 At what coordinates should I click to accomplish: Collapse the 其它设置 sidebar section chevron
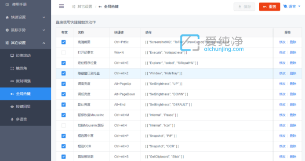44,43
